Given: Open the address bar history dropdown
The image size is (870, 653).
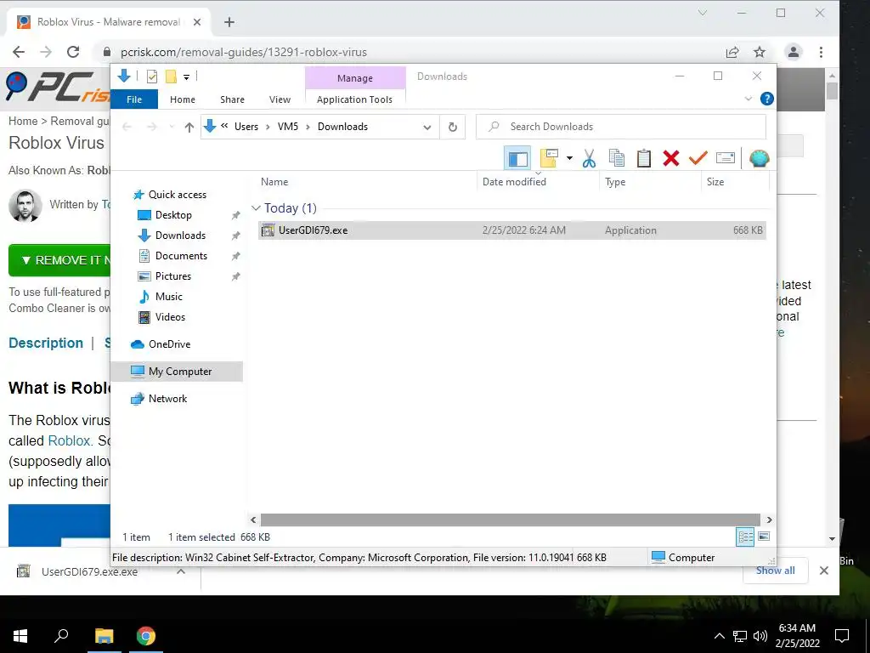Looking at the screenshot, I should click(427, 128).
